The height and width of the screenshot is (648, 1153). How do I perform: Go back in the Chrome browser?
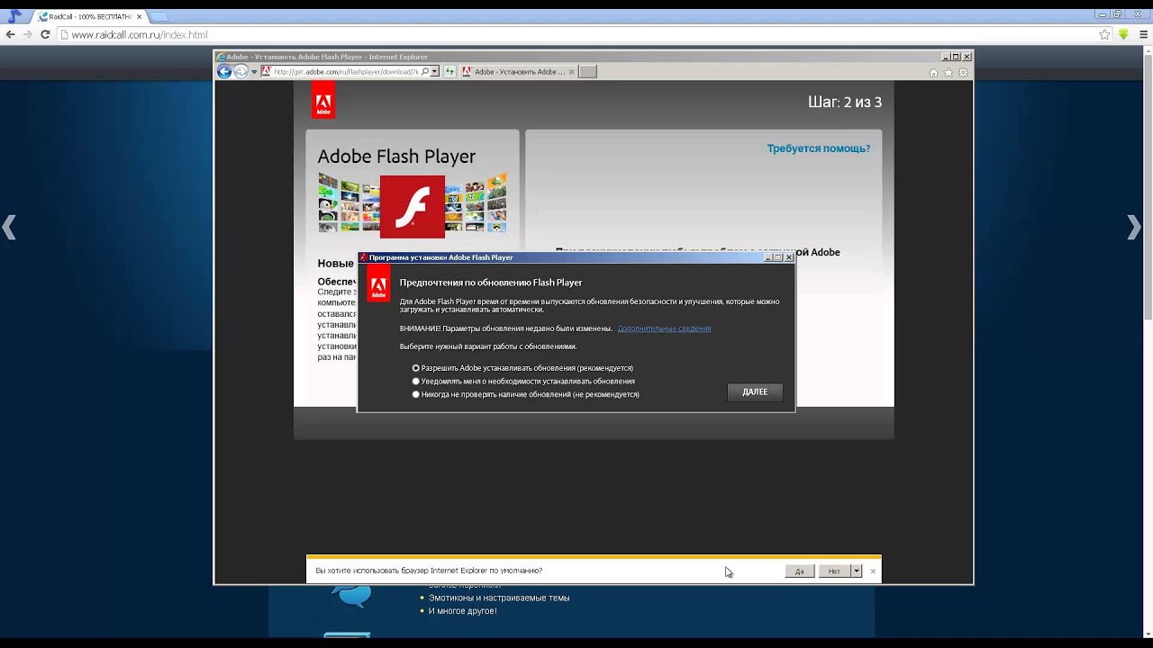(x=11, y=34)
